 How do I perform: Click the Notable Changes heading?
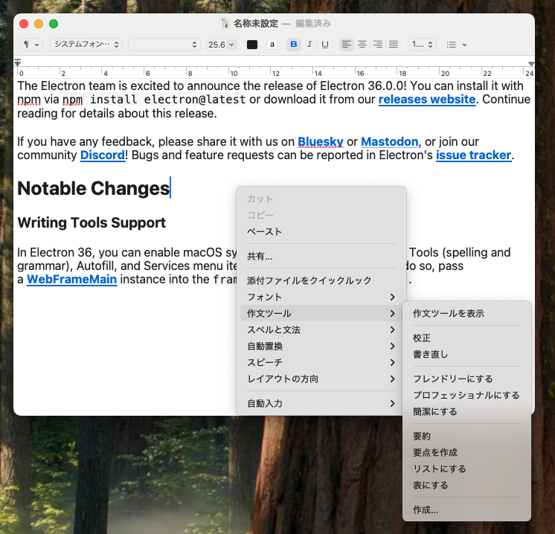94,188
